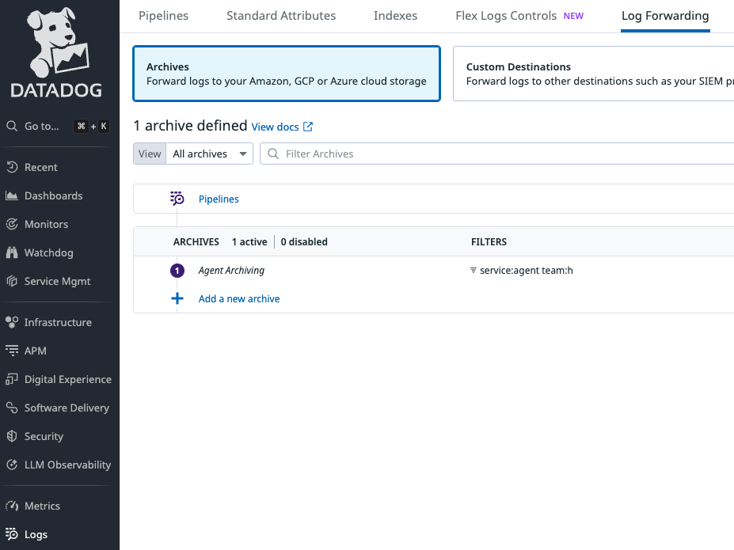Image resolution: width=734 pixels, height=550 pixels.
Task: Select the Custom Destinations card
Action: click(593, 74)
